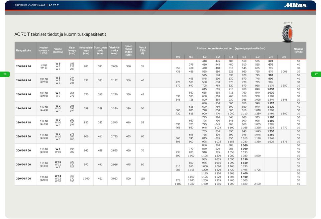Select tire size 280/70 R 18
The height and width of the screenshot is (219, 321).
point(23,122)
